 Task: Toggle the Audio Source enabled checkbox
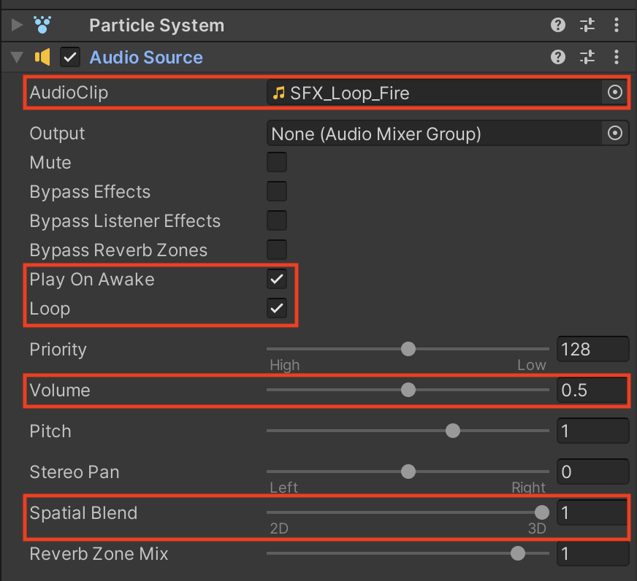[70, 57]
